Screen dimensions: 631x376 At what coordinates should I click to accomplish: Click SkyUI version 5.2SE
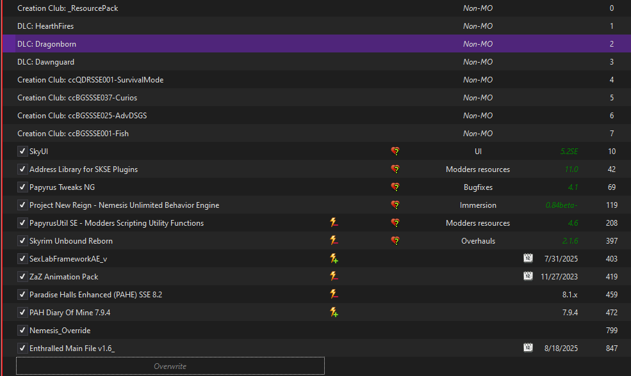(569, 152)
